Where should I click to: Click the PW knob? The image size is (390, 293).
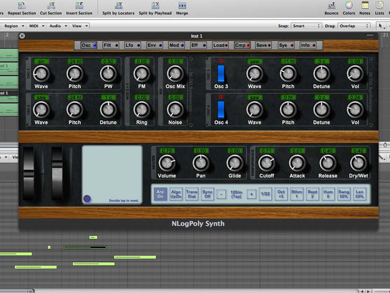[108, 74]
